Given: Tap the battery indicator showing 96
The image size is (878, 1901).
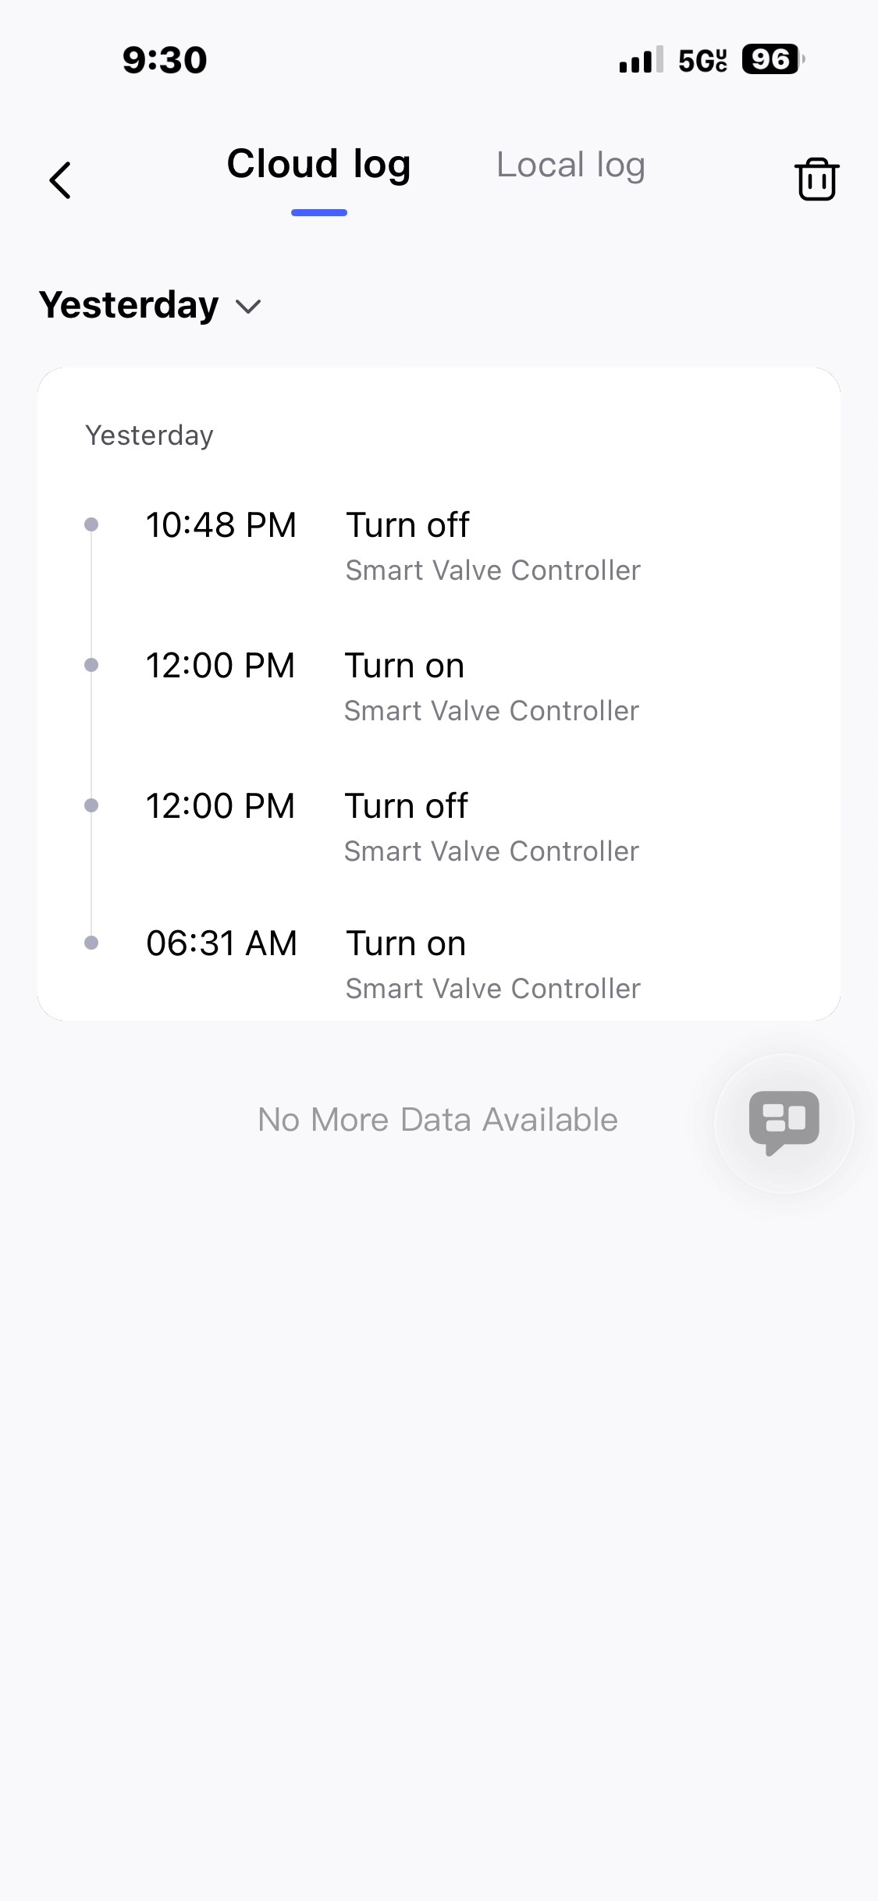Looking at the screenshot, I should pos(772,59).
